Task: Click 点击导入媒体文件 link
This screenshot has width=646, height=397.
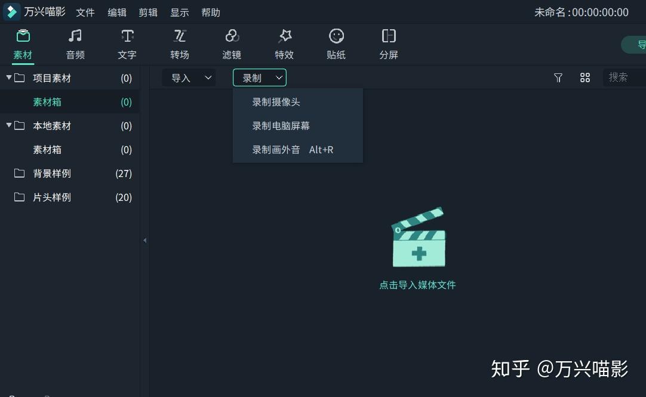Action: click(x=417, y=285)
